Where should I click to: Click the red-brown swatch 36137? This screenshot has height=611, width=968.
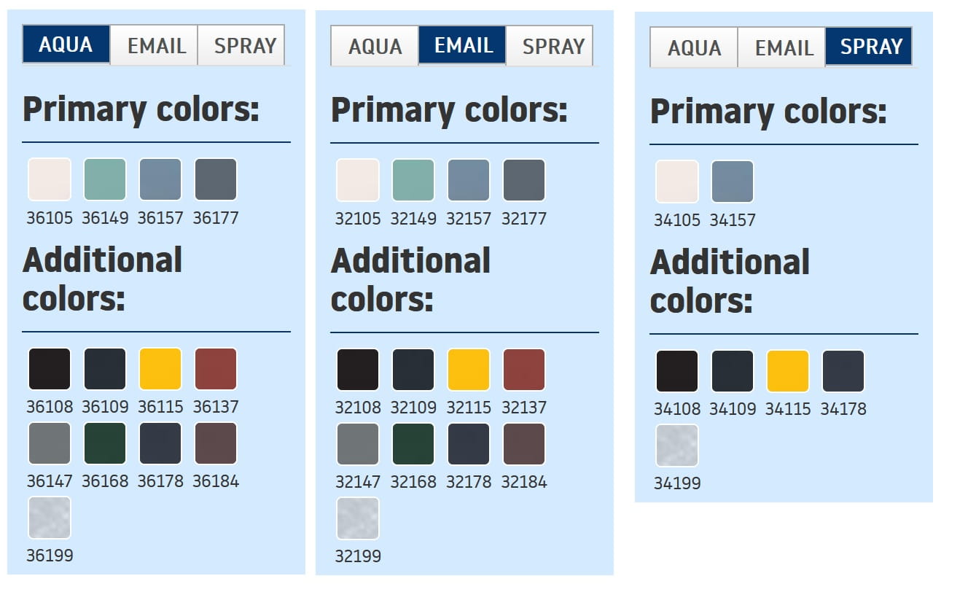point(216,369)
